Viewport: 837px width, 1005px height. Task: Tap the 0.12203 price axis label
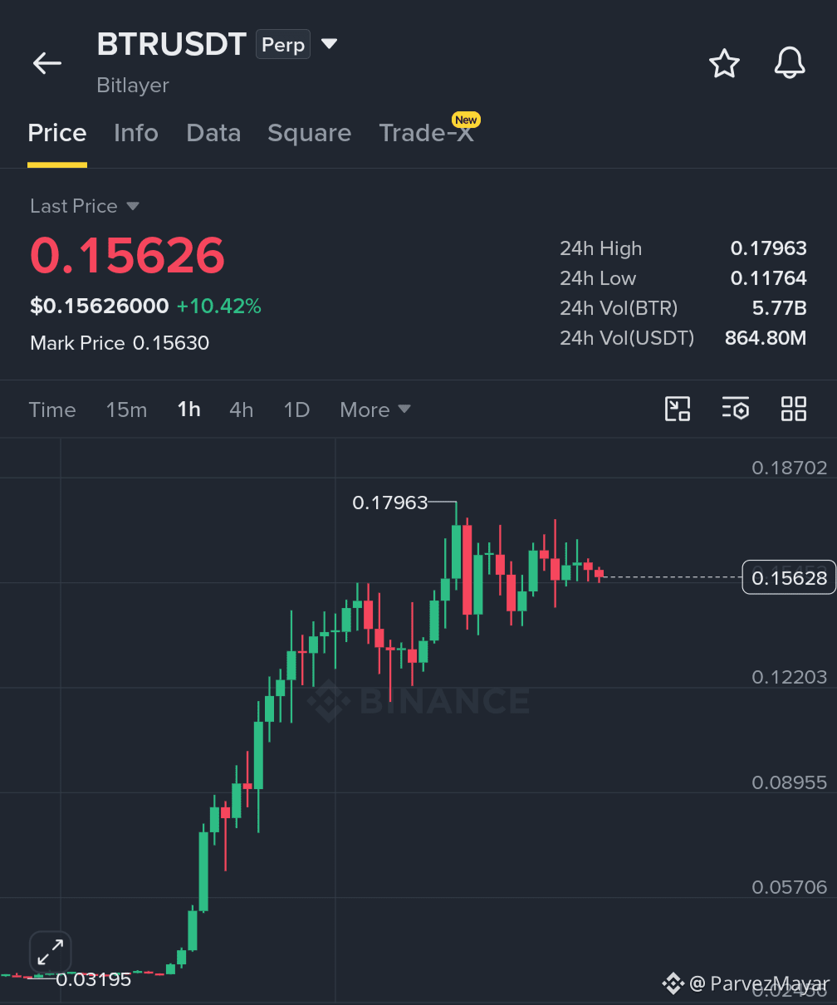(790, 678)
